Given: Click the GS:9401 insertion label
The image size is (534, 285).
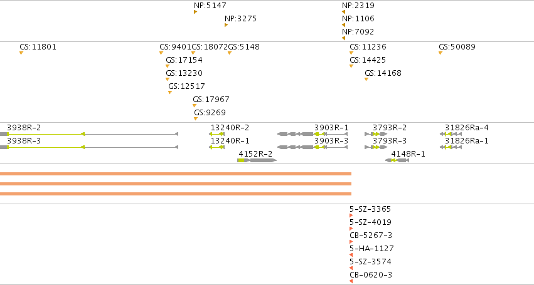Looking at the screenshot, I should (x=175, y=47).
